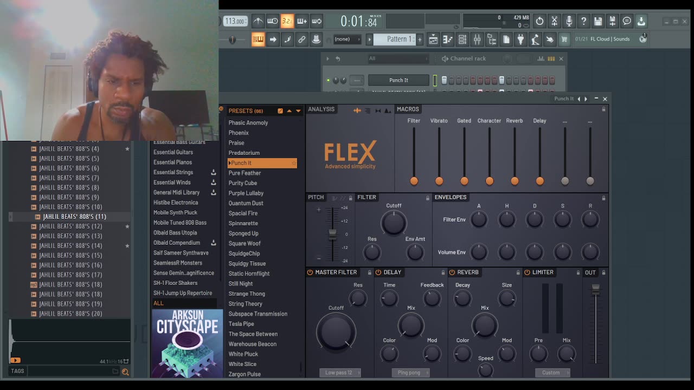Open the chat speech bubble icon
Viewport: 694px width, 390px height.
click(x=627, y=21)
